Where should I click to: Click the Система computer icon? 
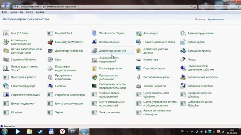[50, 86]
